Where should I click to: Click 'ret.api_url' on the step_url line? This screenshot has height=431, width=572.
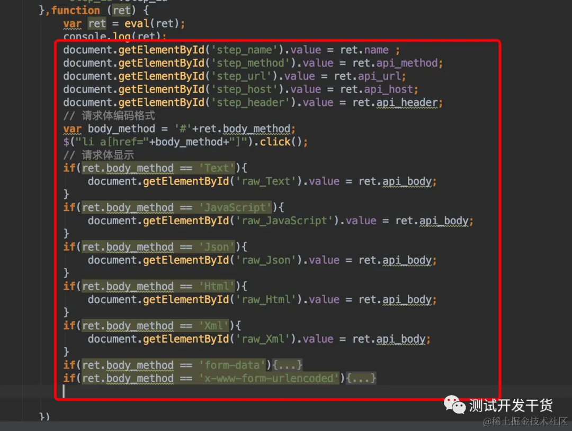(368, 76)
